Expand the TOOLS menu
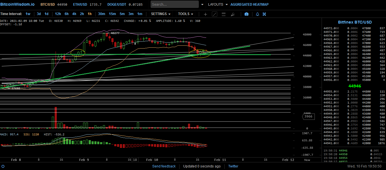 [185, 14]
